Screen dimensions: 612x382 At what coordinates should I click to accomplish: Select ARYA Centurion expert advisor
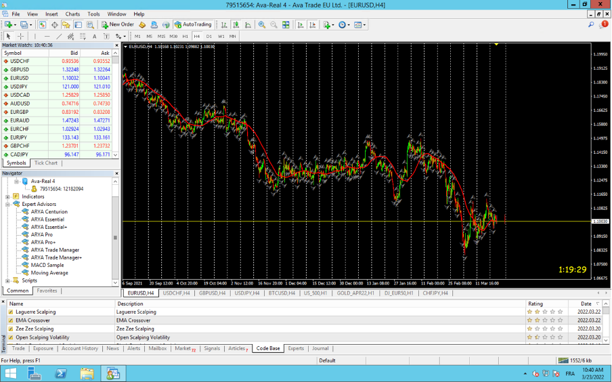click(49, 212)
